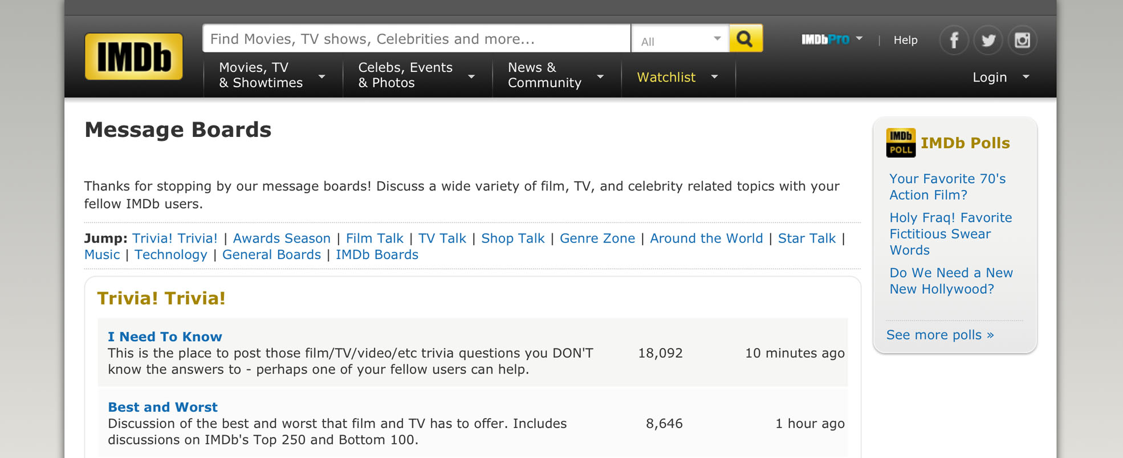Jump to General Boards section

click(271, 255)
